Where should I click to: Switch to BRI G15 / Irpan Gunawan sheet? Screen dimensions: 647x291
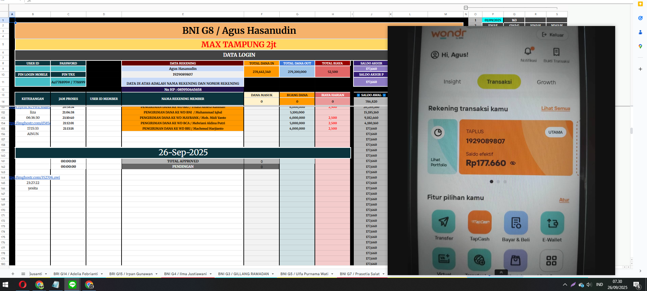click(x=131, y=274)
